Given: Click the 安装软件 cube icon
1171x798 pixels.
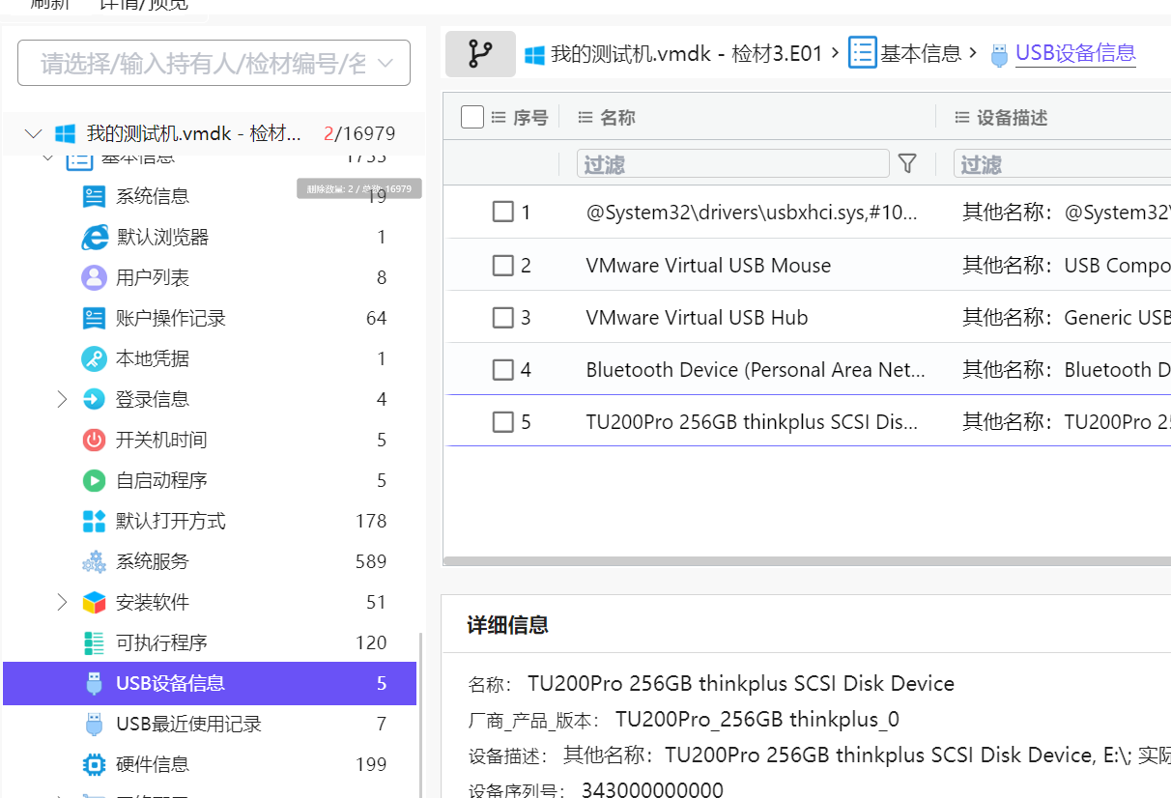Looking at the screenshot, I should point(94,602).
